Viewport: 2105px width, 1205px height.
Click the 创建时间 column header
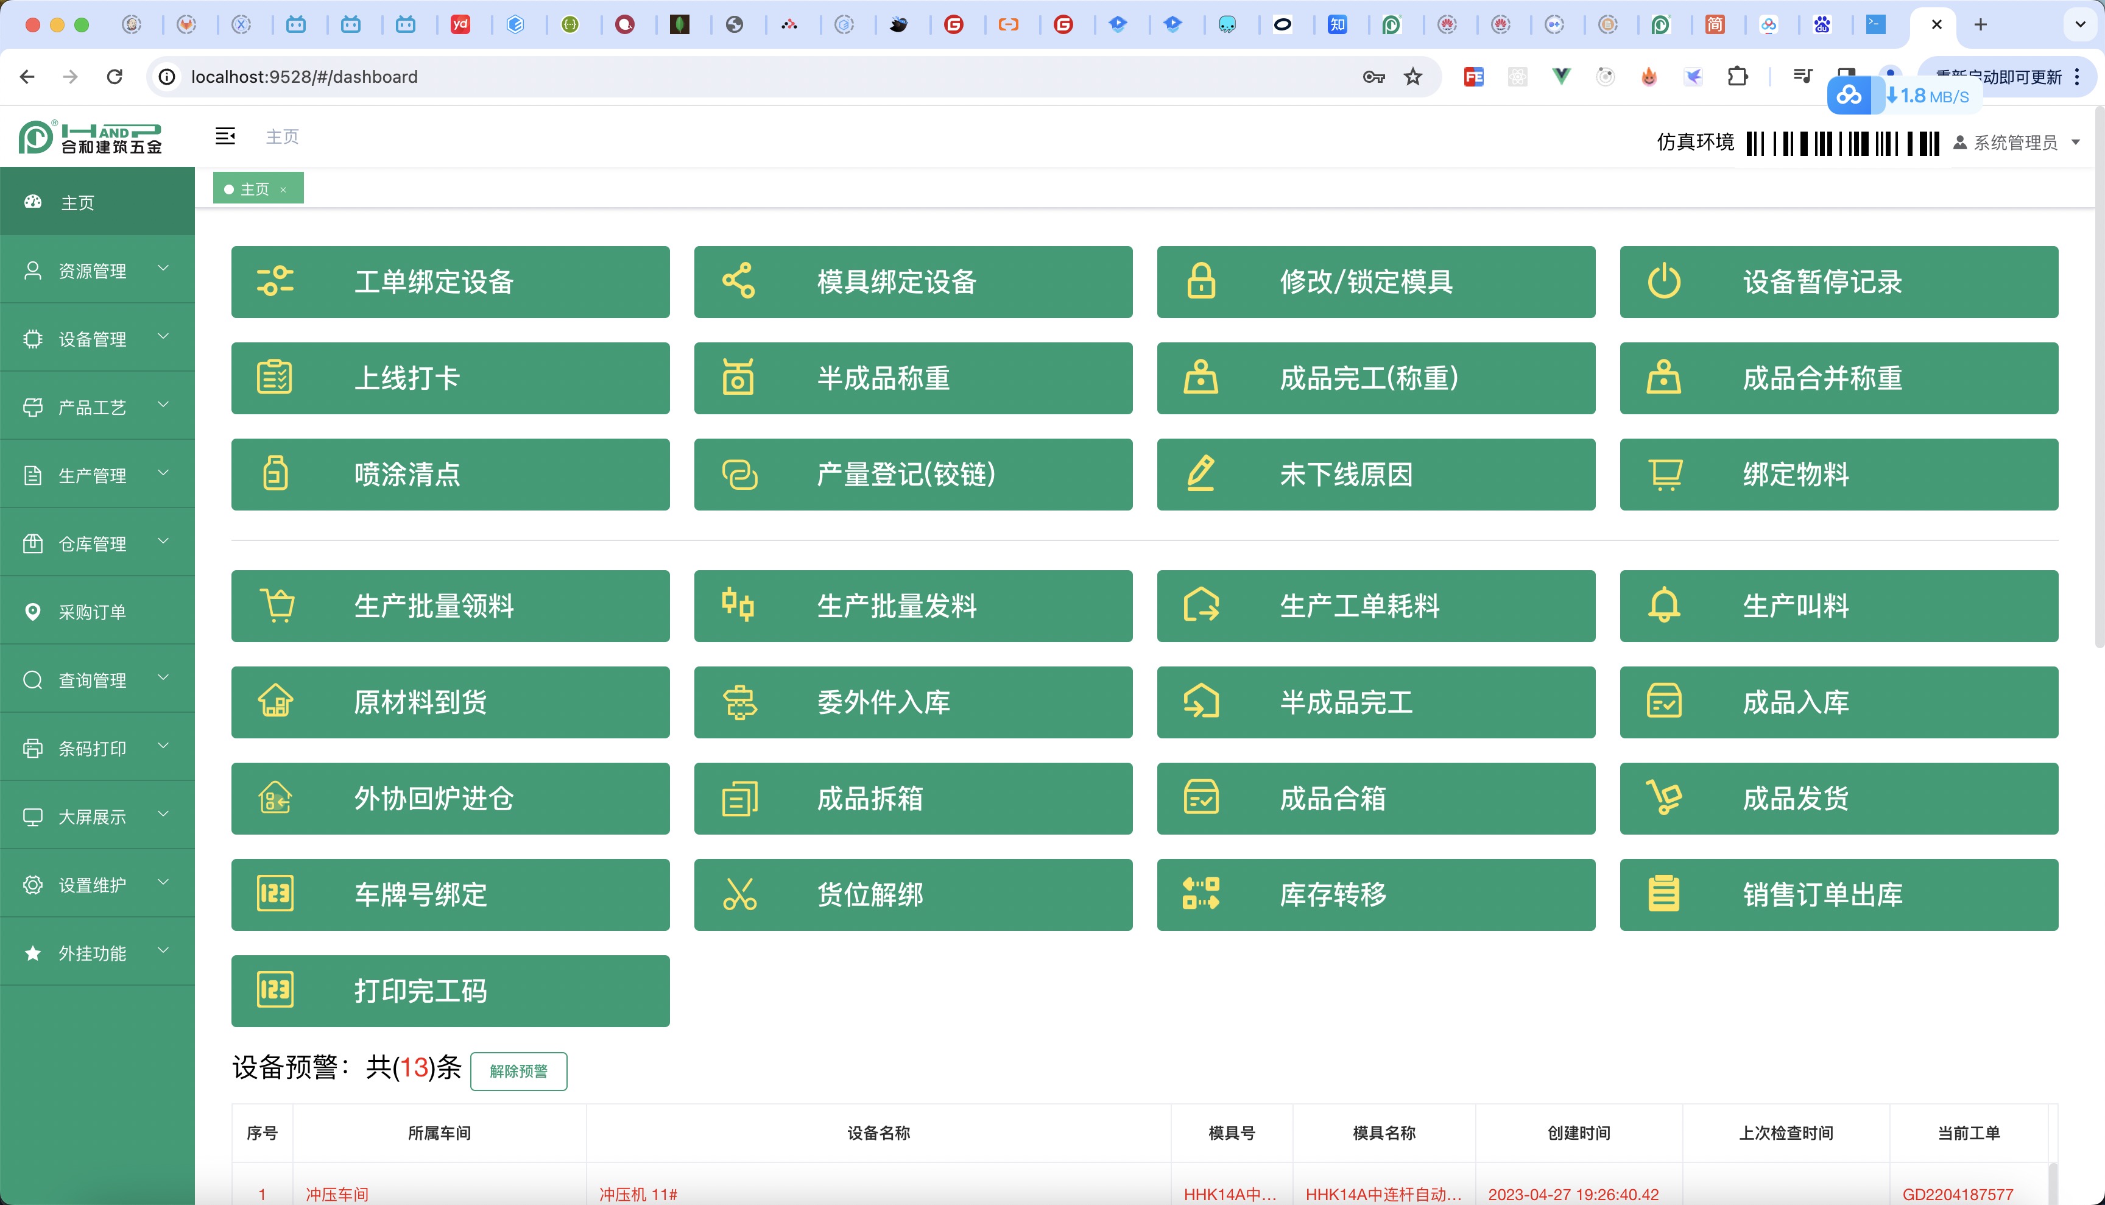(x=1578, y=1132)
